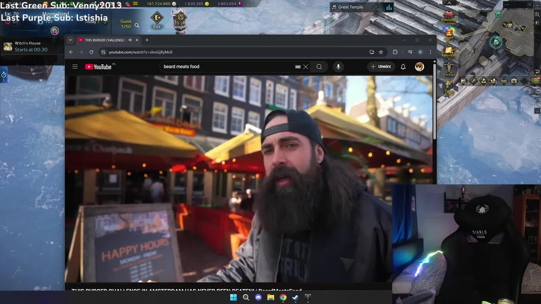Expand Chrome tab search dropdown arrow
Viewport: 541px width, 304px height.
pyautogui.click(x=70, y=40)
